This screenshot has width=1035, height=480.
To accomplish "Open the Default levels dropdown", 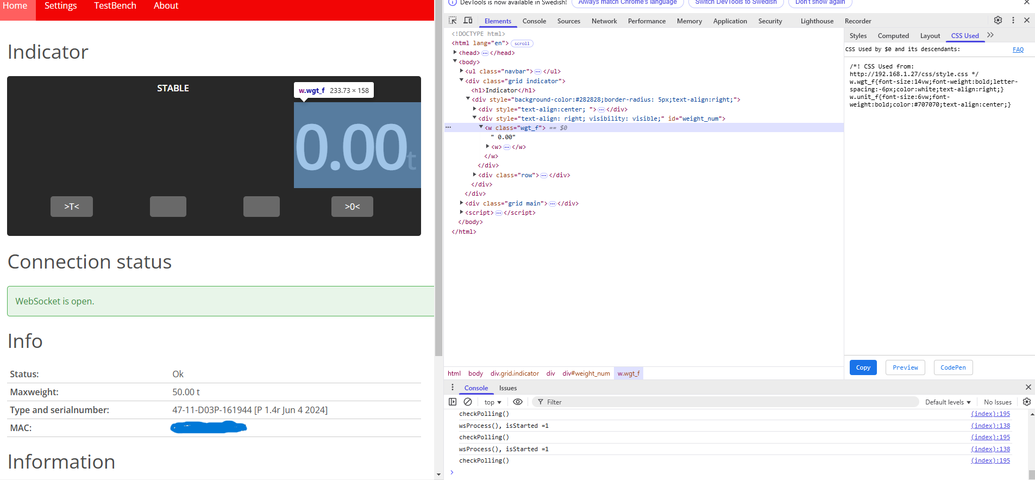I will [x=948, y=402].
